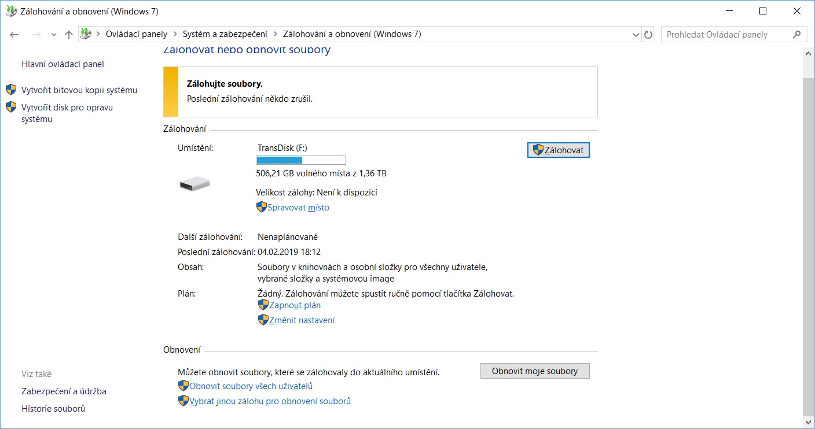
Task: Close the Zálohování a obnovení window
Action: tap(796, 11)
